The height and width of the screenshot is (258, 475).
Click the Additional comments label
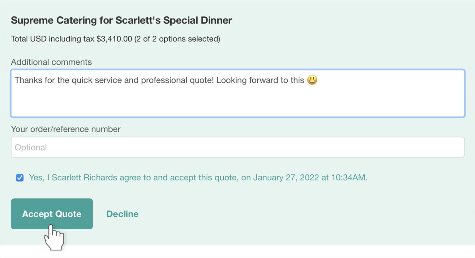pyautogui.click(x=51, y=62)
